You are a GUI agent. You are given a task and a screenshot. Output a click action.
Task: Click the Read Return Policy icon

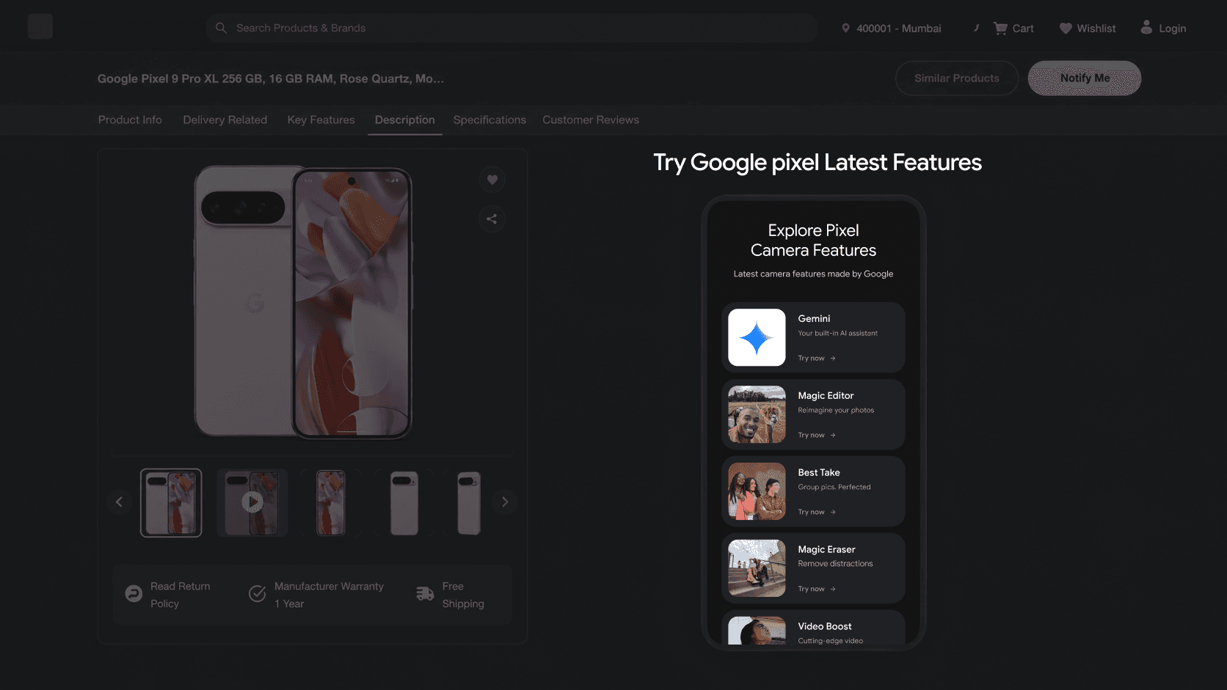tap(134, 594)
